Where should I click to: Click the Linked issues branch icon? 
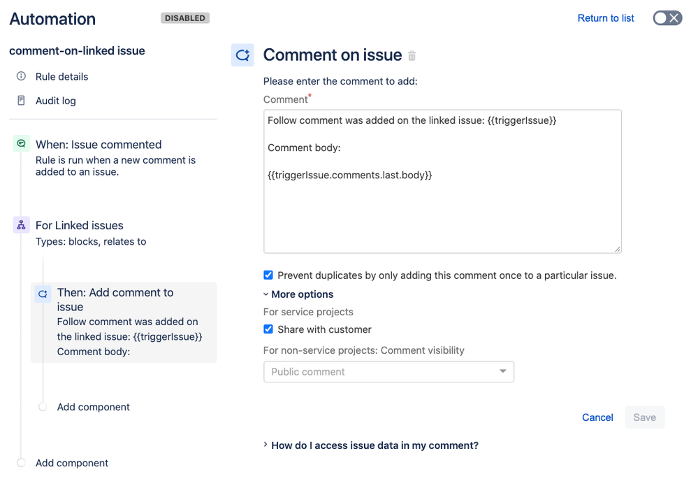coord(21,225)
